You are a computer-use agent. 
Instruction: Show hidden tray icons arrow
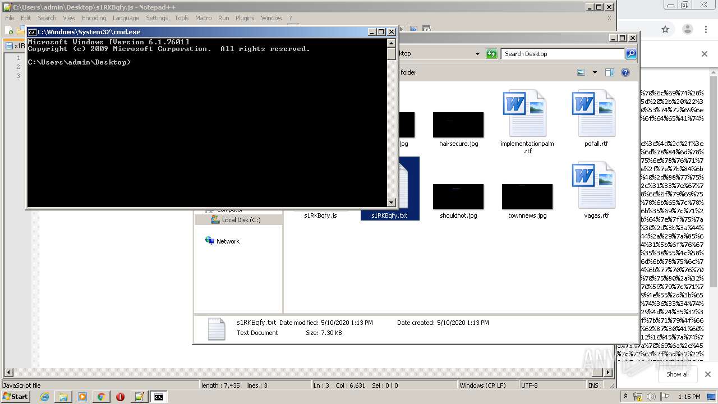[627, 397]
